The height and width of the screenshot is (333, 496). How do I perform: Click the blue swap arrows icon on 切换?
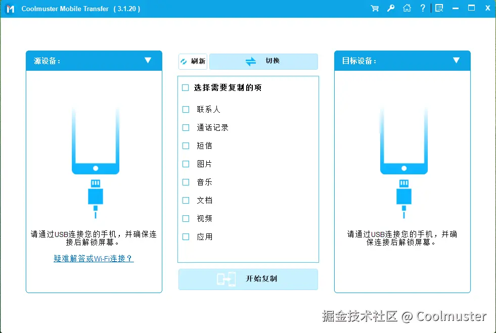pos(251,61)
